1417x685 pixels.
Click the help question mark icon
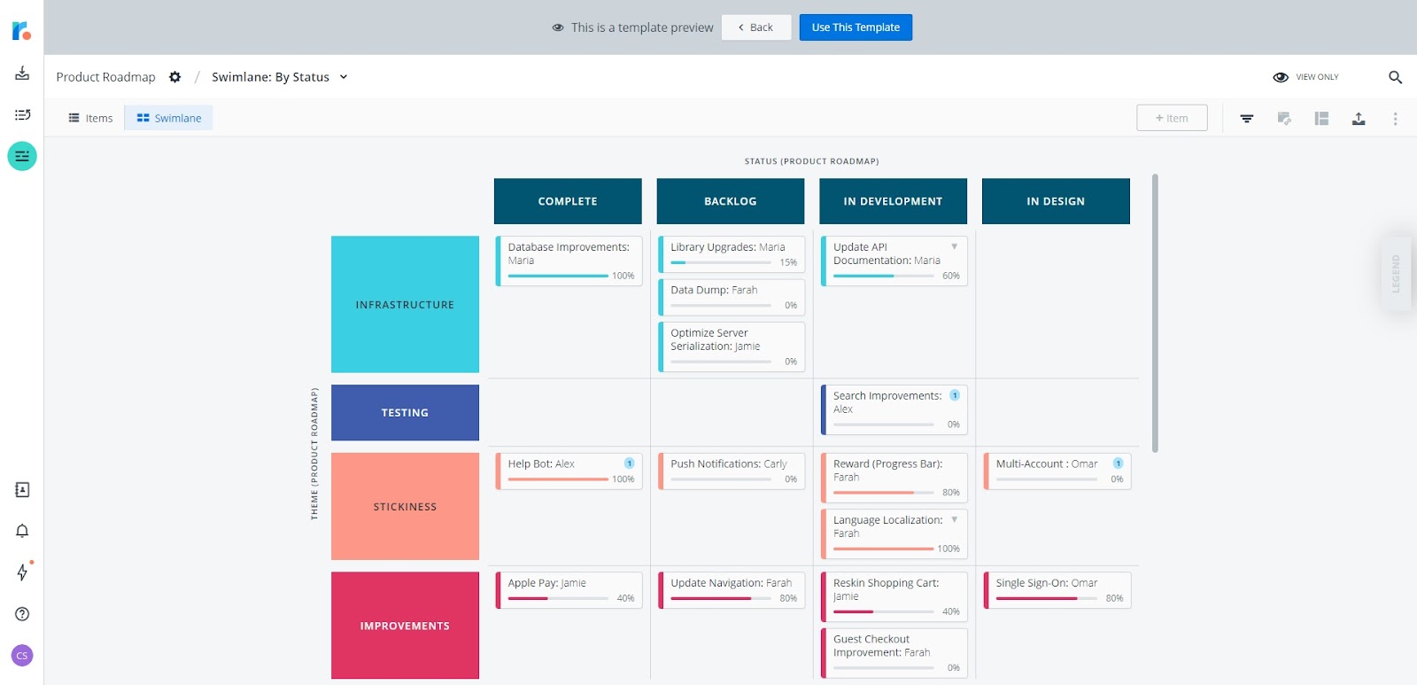point(22,614)
